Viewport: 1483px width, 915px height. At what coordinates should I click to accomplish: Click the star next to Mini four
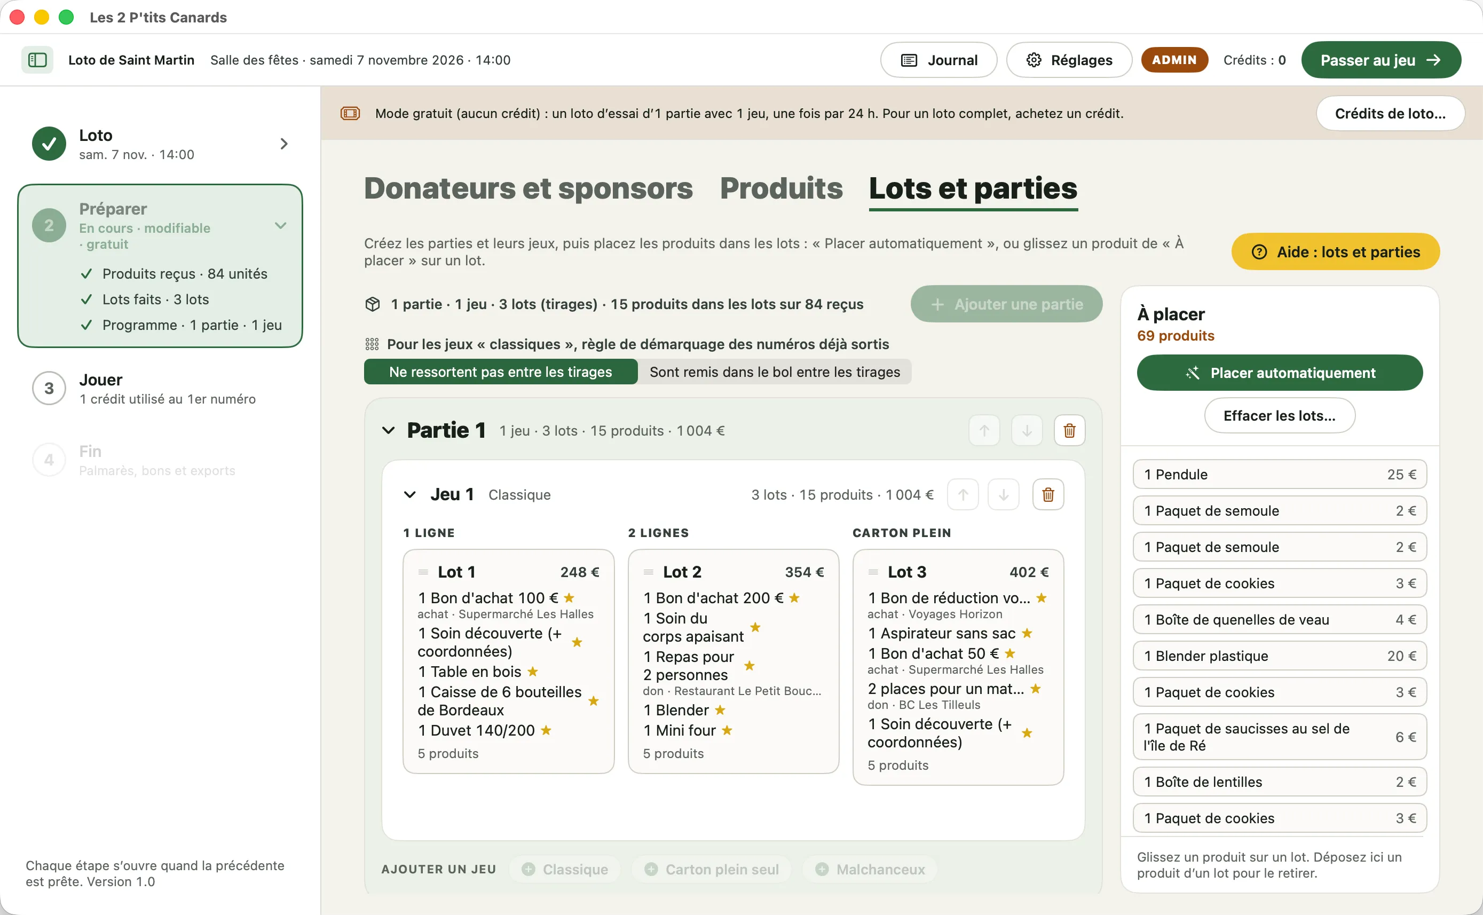coord(727,730)
